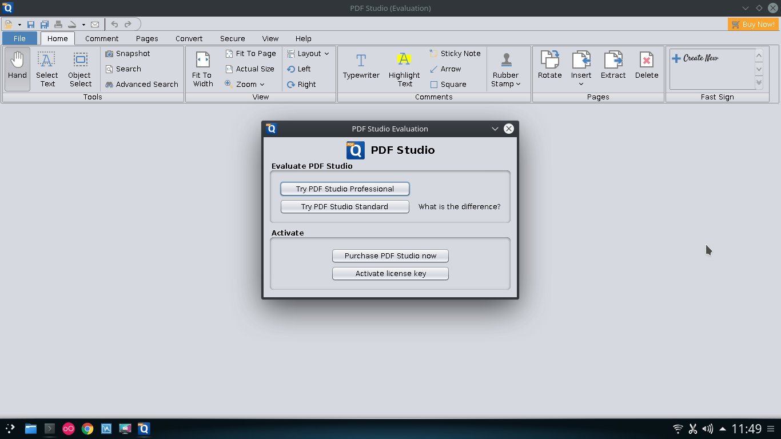The image size is (781, 439).
Task: Pick the Arrow annotation tool
Action: tap(445, 69)
